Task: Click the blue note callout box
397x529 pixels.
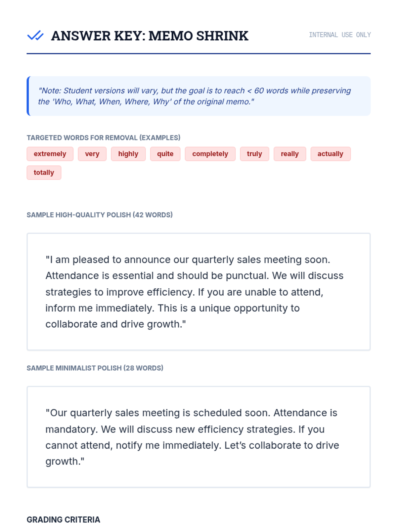Action: (198, 96)
